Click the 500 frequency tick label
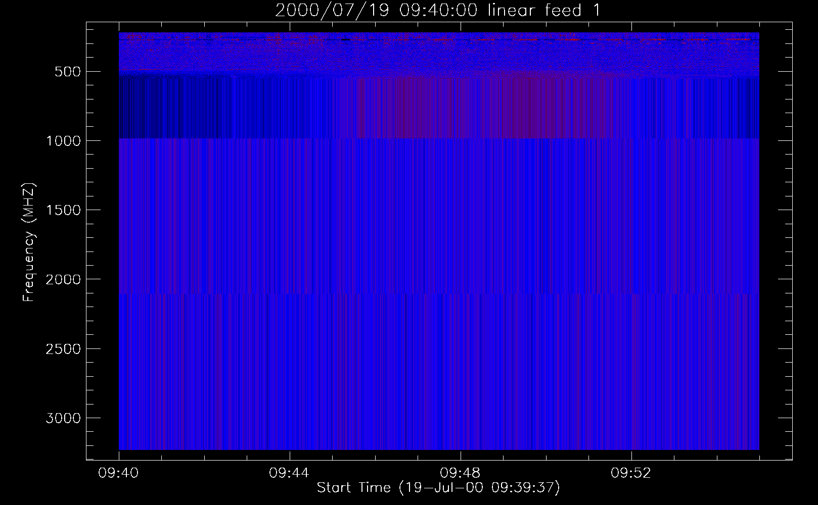The image size is (818, 505). (x=67, y=72)
